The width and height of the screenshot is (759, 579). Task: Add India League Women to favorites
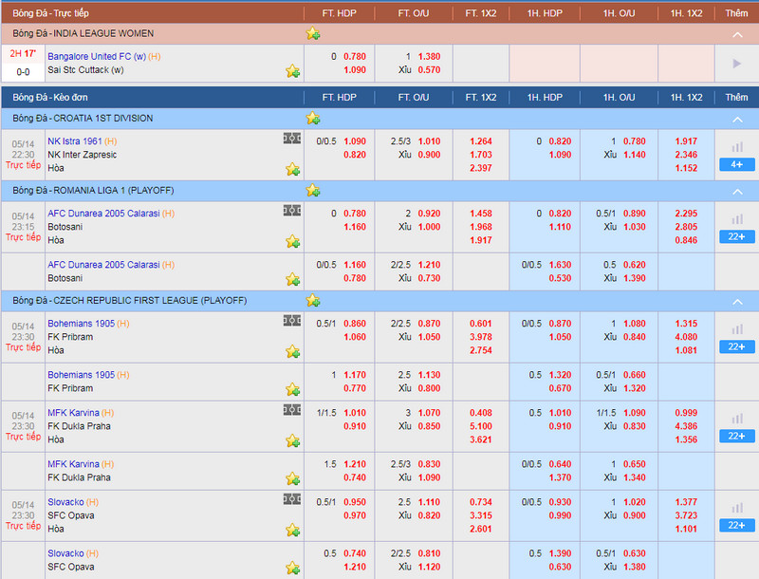tap(312, 33)
